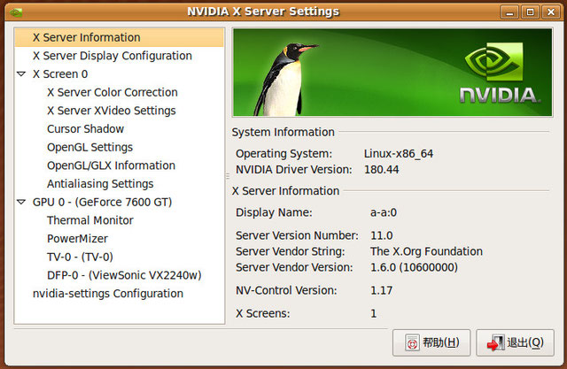
Task: Open X Server Display Configuration
Action: 112,56
